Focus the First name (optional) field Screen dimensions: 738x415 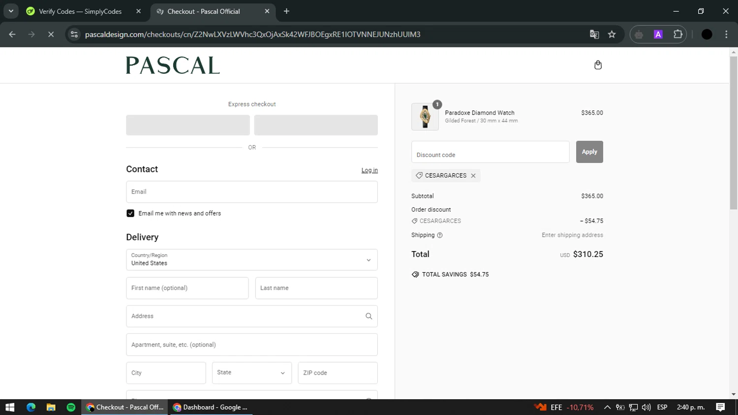(x=187, y=288)
